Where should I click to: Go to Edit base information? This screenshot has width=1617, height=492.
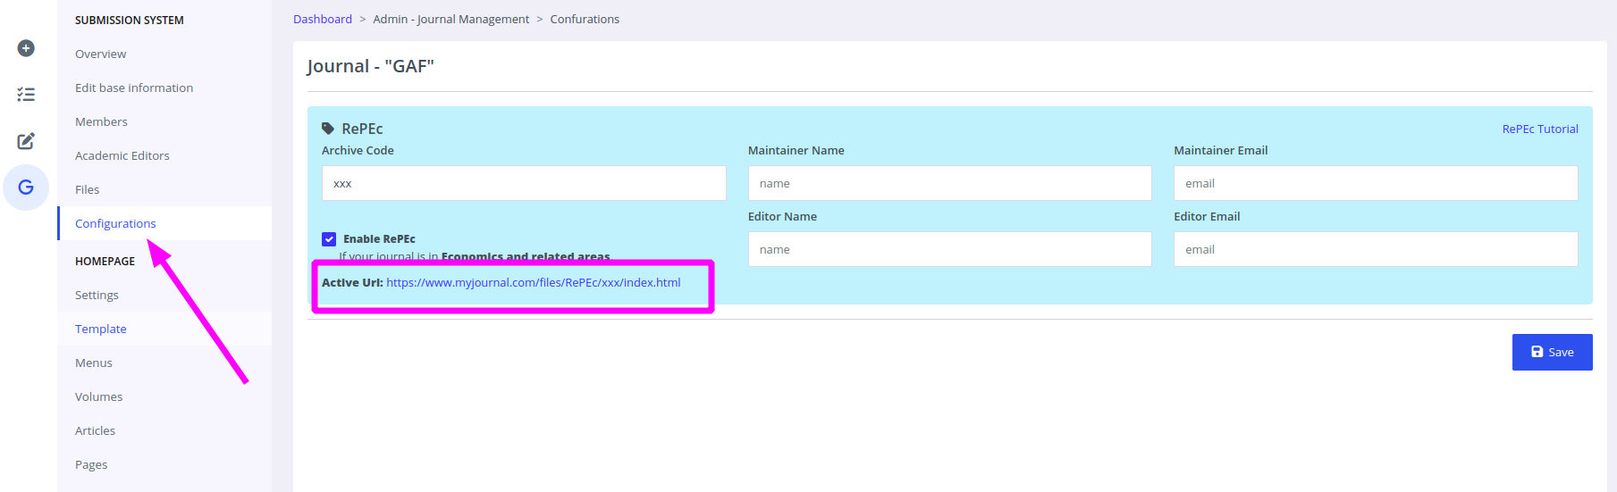(x=134, y=88)
